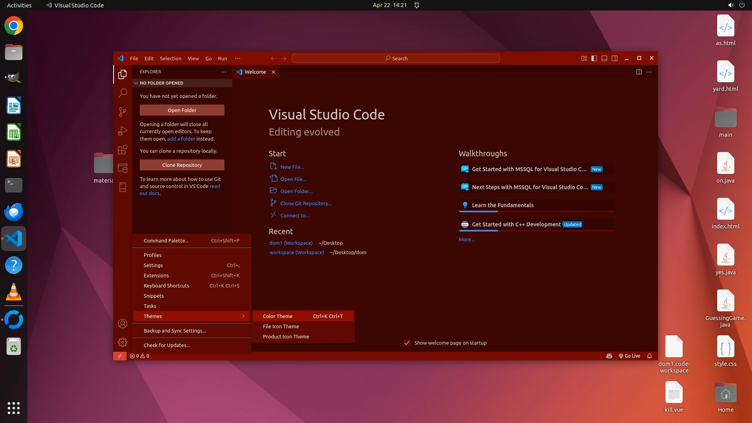Viewport: 752px width, 423px height.
Task: Toggle Panel layout button in title bar
Action: coord(604,58)
